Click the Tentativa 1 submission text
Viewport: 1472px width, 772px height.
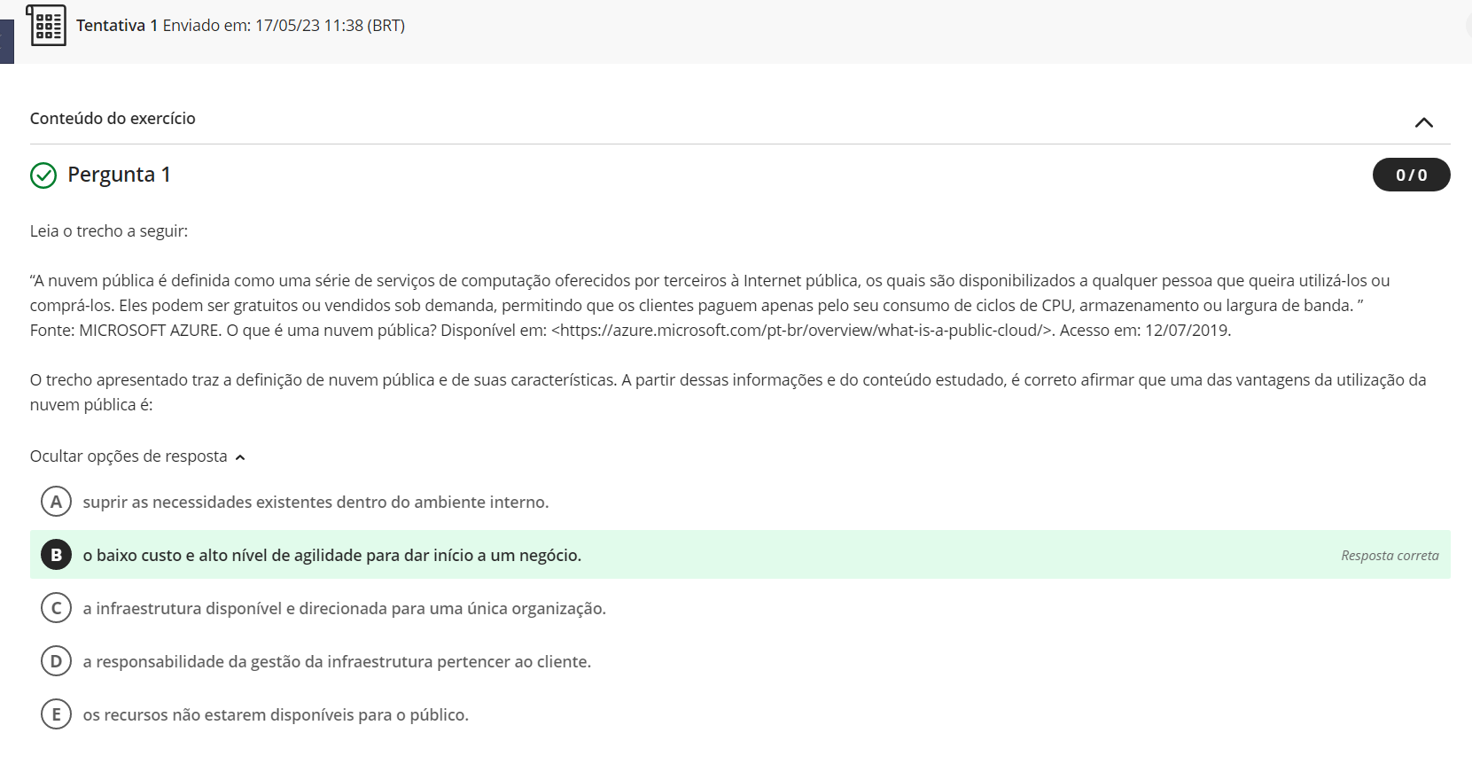tap(240, 26)
